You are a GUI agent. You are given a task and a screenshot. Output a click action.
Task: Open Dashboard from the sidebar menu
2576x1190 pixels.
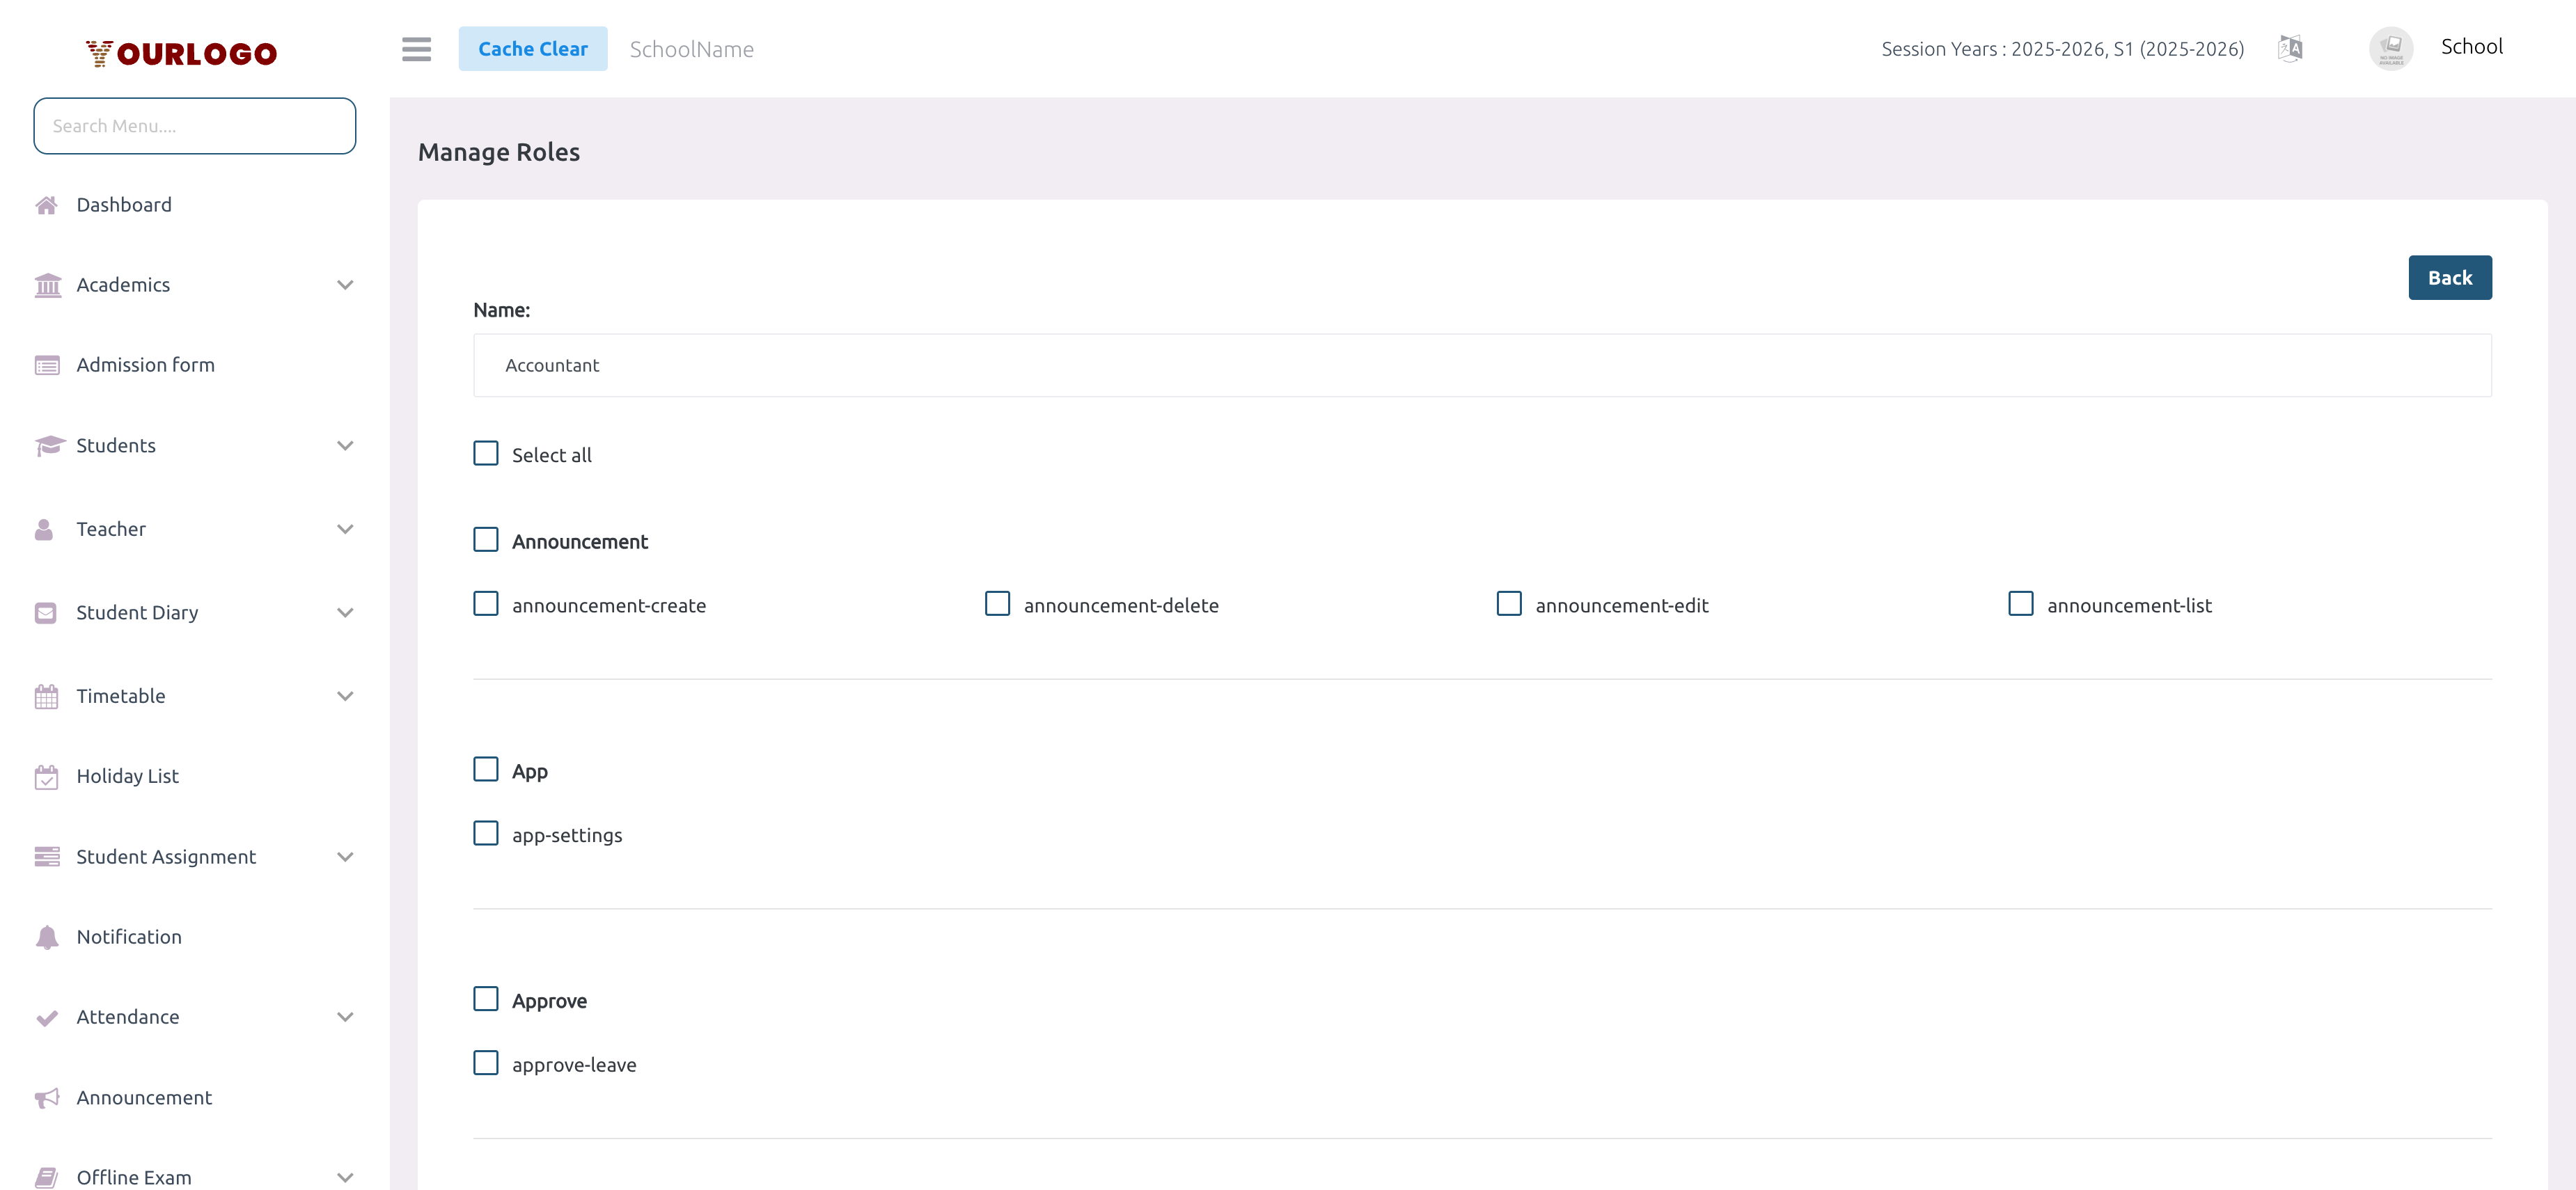124,204
